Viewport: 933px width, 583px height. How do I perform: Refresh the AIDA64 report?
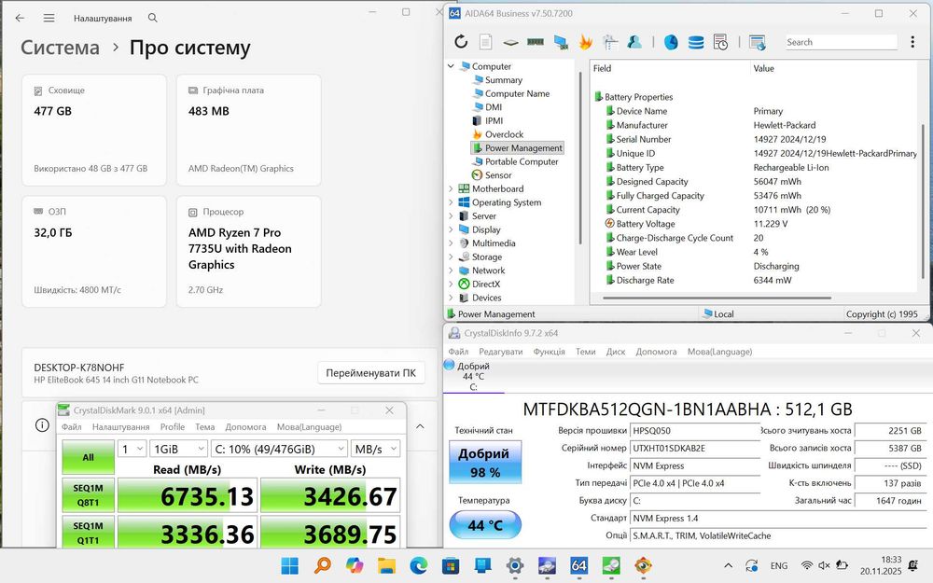tap(461, 42)
